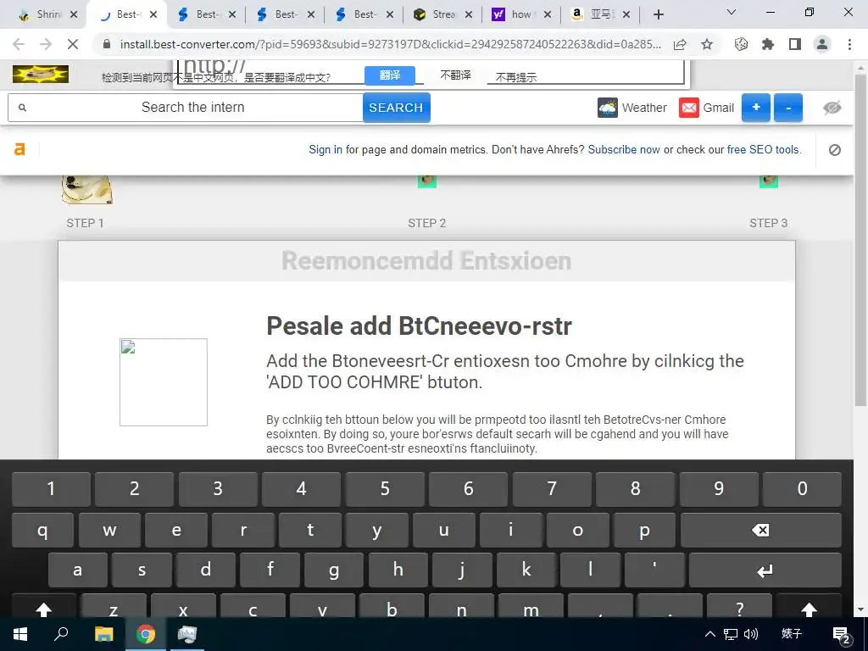Viewport: 868px width, 651px height.
Task: Stop loading the page in Chrome
Action: pyautogui.click(x=73, y=44)
